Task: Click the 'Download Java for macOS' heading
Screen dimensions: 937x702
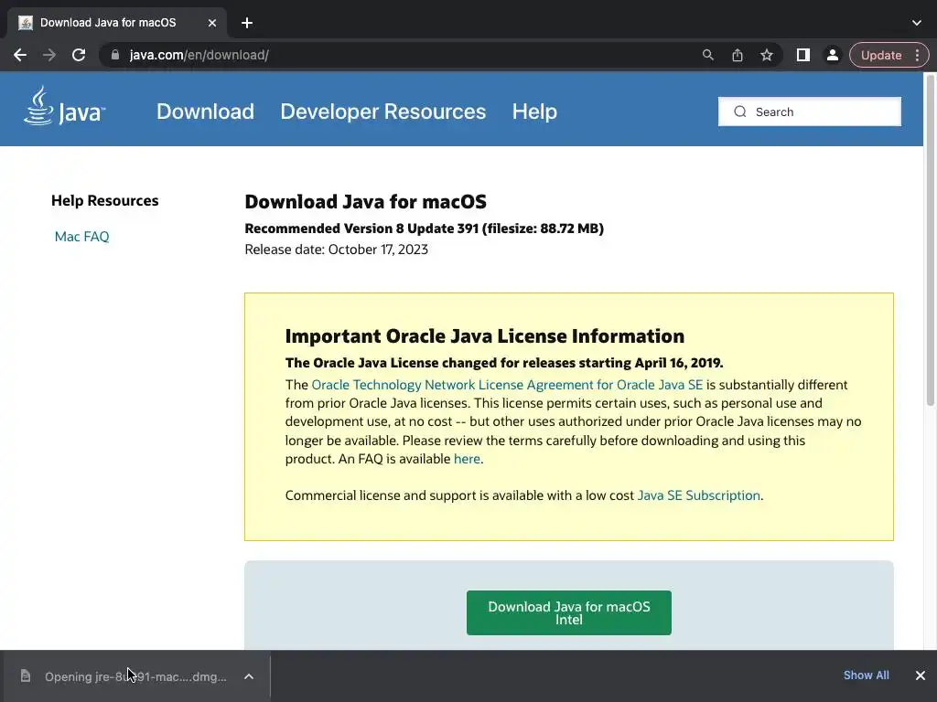Action: pyautogui.click(x=365, y=202)
